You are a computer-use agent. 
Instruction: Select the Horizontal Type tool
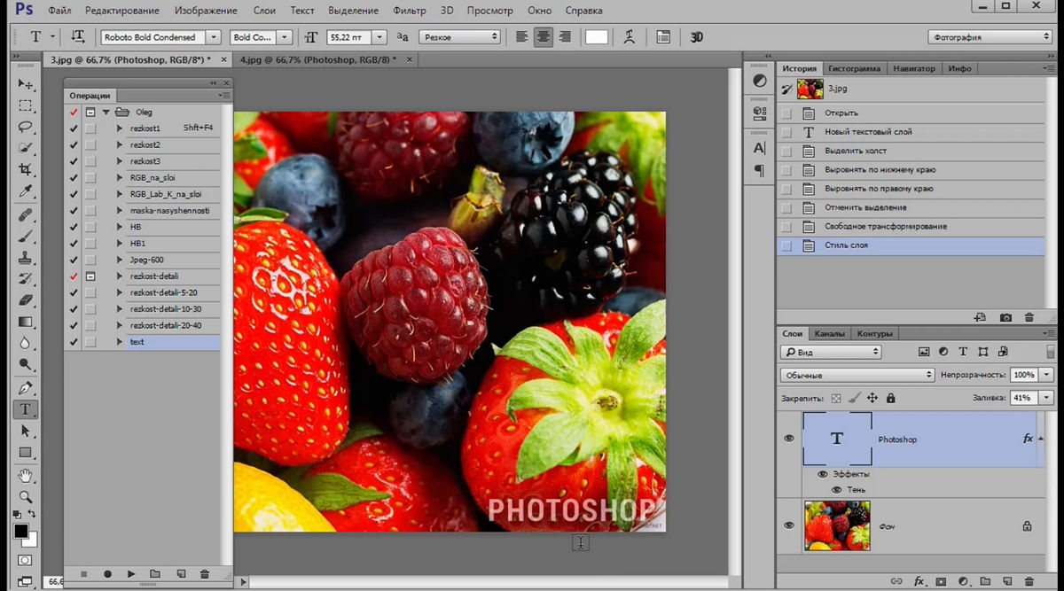25,409
